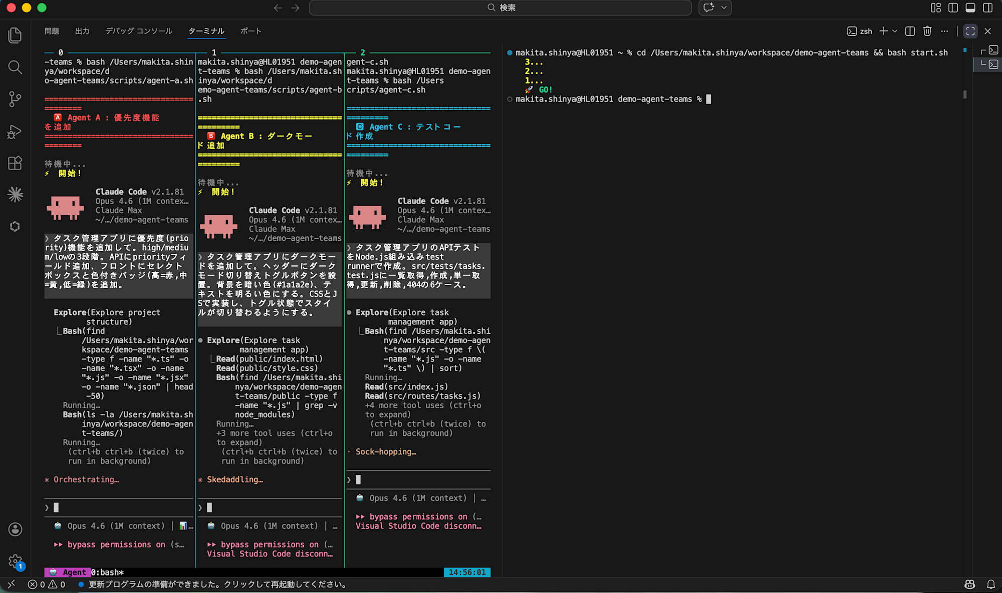Click the errors and warnings status indicator
This screenshot has height=593, width=1002.
tap(47, 584)
